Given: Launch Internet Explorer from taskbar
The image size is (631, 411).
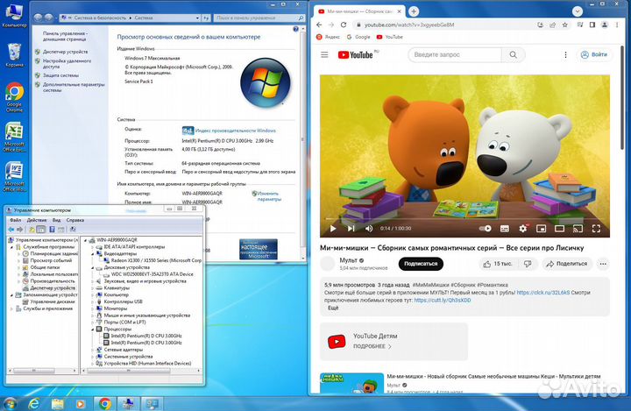Looking at the screenshot, I should pos(34,403).
